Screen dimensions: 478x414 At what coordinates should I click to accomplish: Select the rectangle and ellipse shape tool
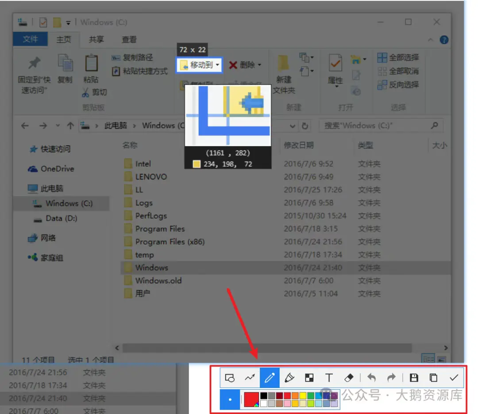230,378
